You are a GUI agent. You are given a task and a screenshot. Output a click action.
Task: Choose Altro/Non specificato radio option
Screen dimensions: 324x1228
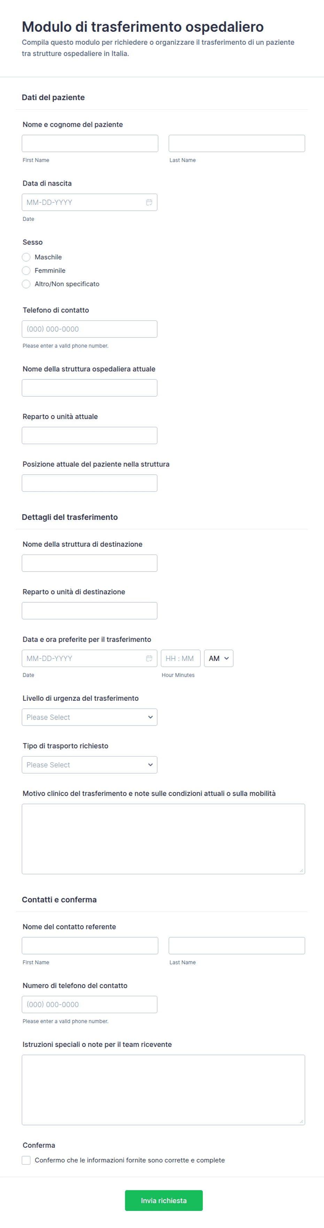click(x=26, y=284)
